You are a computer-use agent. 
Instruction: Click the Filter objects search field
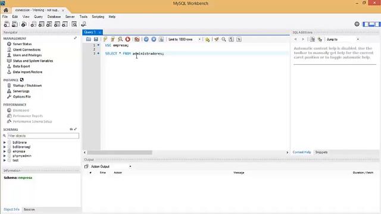[x=43, y=136]
